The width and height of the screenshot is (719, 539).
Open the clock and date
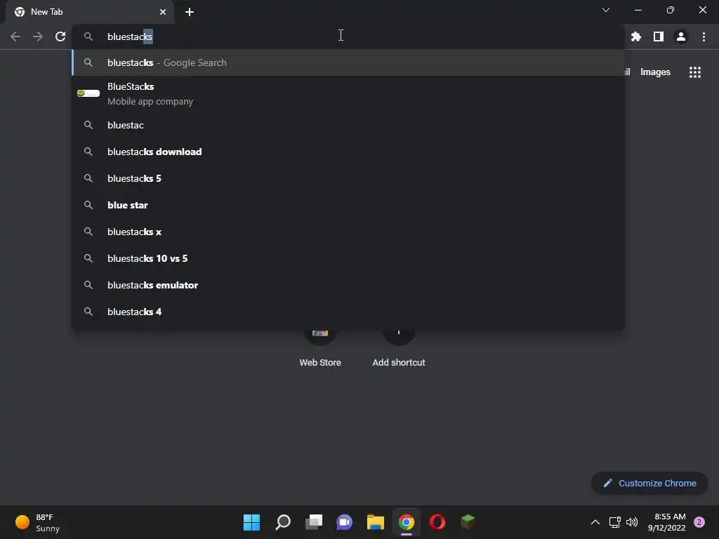(666, 522)
